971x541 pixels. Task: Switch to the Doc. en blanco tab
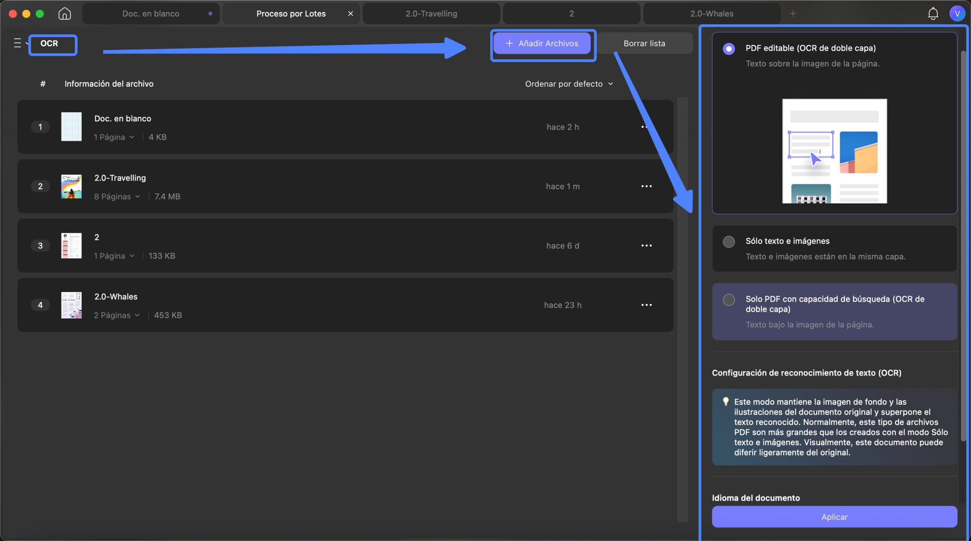pos(151,14)
